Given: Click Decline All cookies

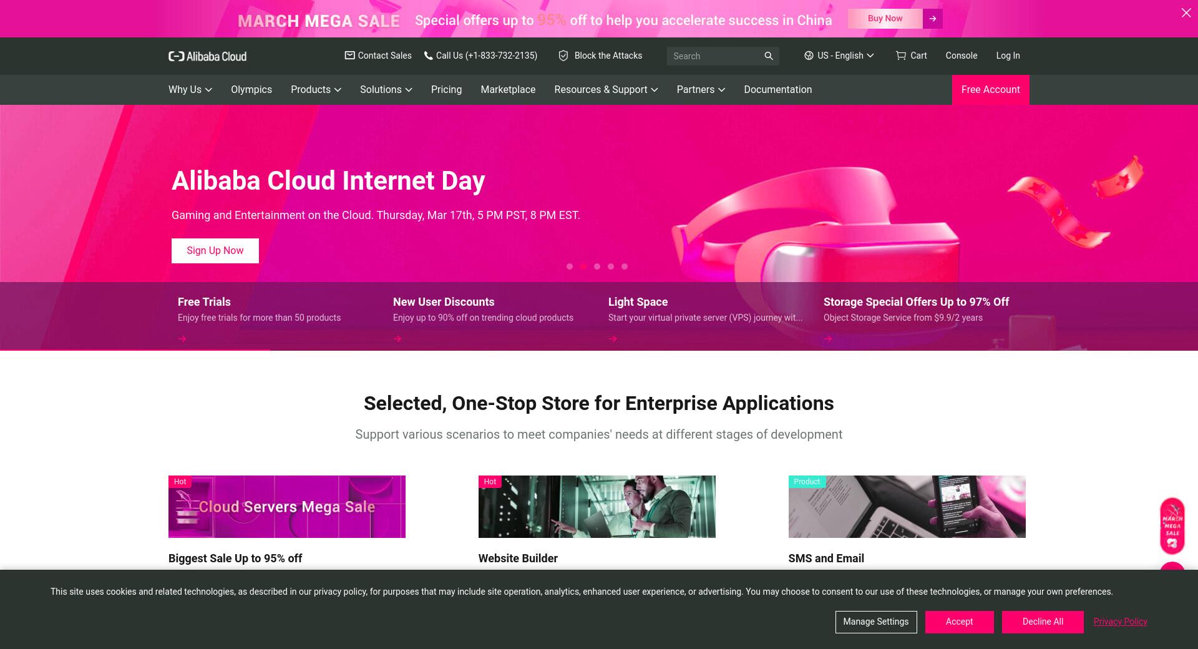Looking at the screenshot, I should [x=1043, y=622].
